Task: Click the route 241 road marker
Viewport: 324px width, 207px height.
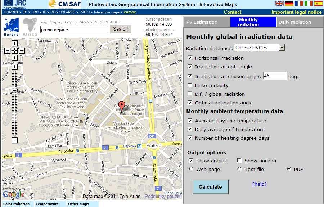Action: pyautogui.click(x=152, y=136)
